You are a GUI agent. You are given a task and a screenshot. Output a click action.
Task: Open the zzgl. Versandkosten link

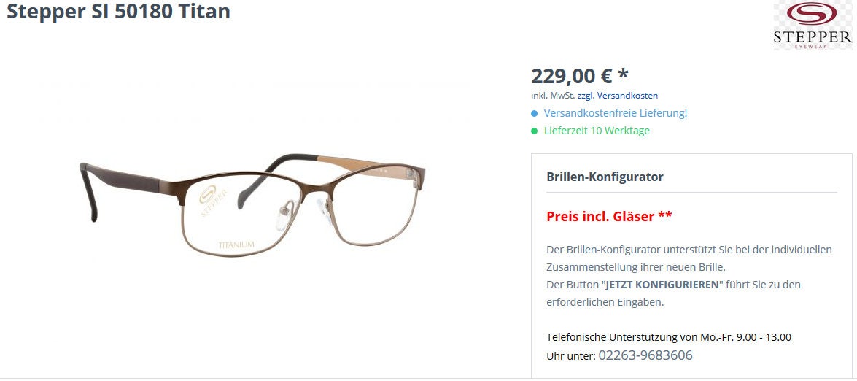pos(618,96)
